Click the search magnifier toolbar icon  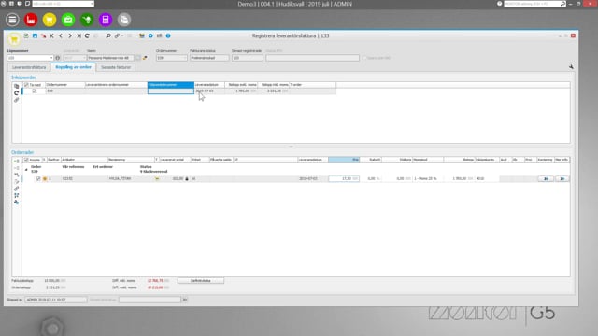click(108, 35)
